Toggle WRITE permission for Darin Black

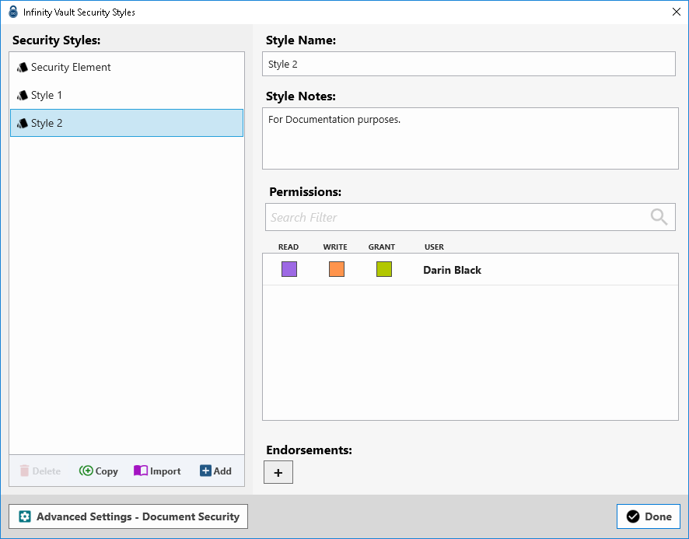pyautogui.click(x=337, y=270)
